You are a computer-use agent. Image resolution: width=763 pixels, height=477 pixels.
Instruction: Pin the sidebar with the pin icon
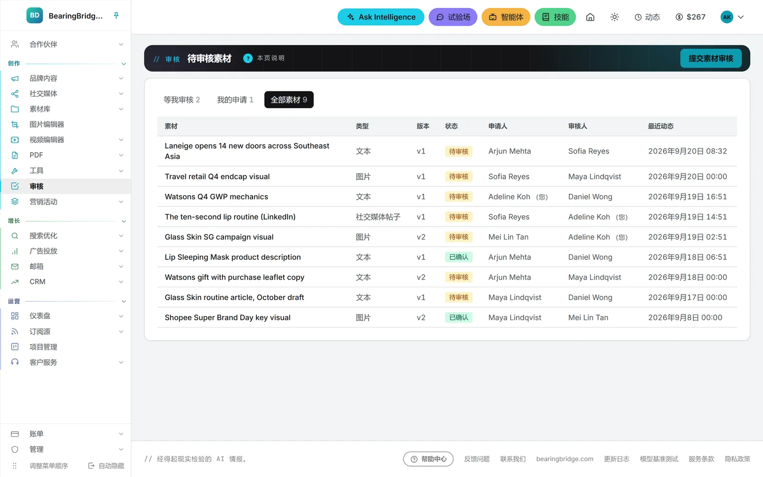(116, 15)
